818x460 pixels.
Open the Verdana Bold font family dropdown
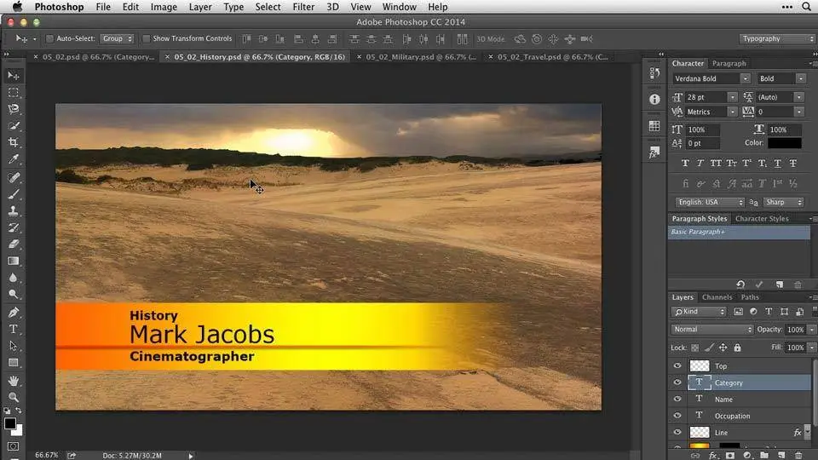click(711, 78)
